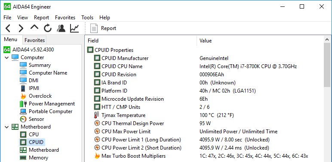Screen dimensions: 332x162
Task: Click the IPMI server icon
Action: [23, 88]
